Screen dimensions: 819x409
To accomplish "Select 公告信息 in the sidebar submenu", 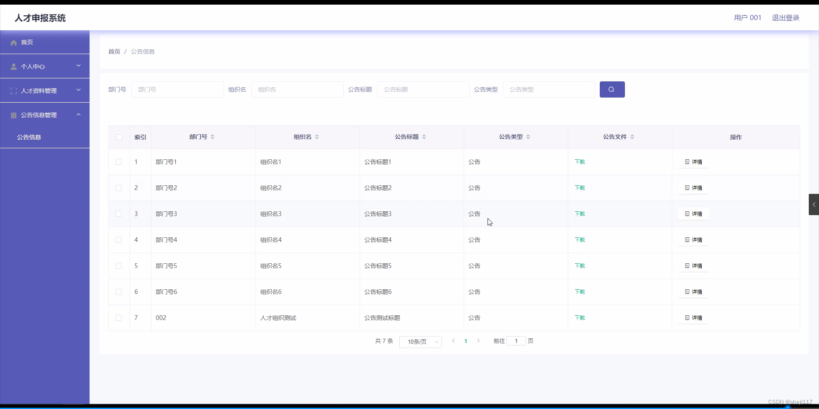I will [29, 137].
